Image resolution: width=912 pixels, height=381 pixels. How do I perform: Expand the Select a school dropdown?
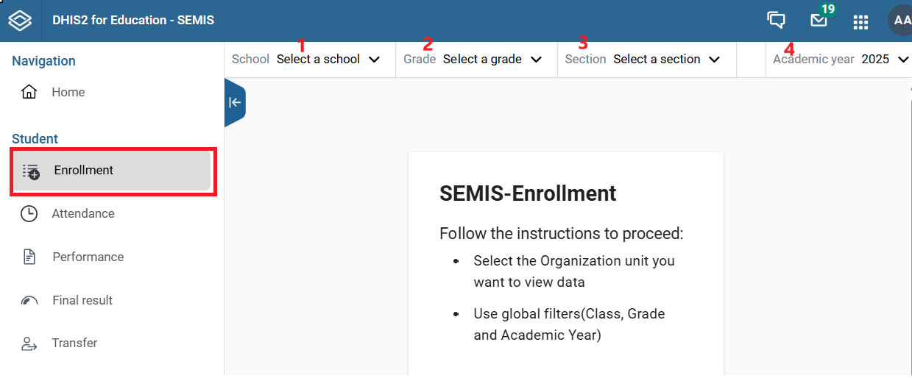click(328, 59)
